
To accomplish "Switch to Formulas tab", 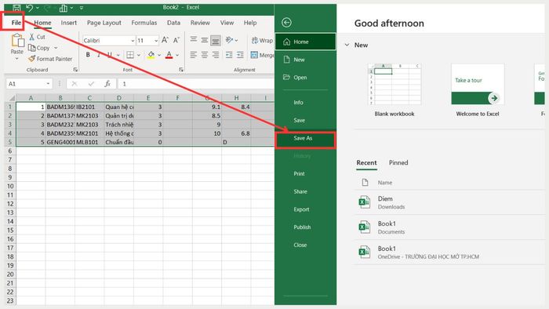I will pyautogui.click(x=144, y=23).
